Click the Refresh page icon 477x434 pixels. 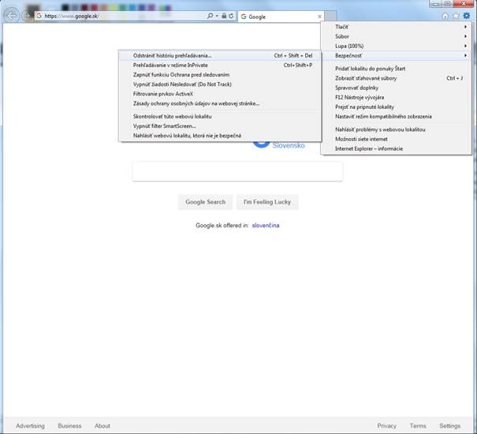coord(231,16)
